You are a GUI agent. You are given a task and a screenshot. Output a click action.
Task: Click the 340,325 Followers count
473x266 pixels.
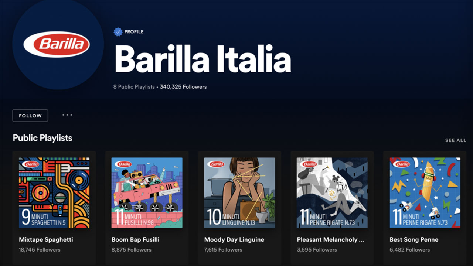pyautogui.click(x=183, y=87)
